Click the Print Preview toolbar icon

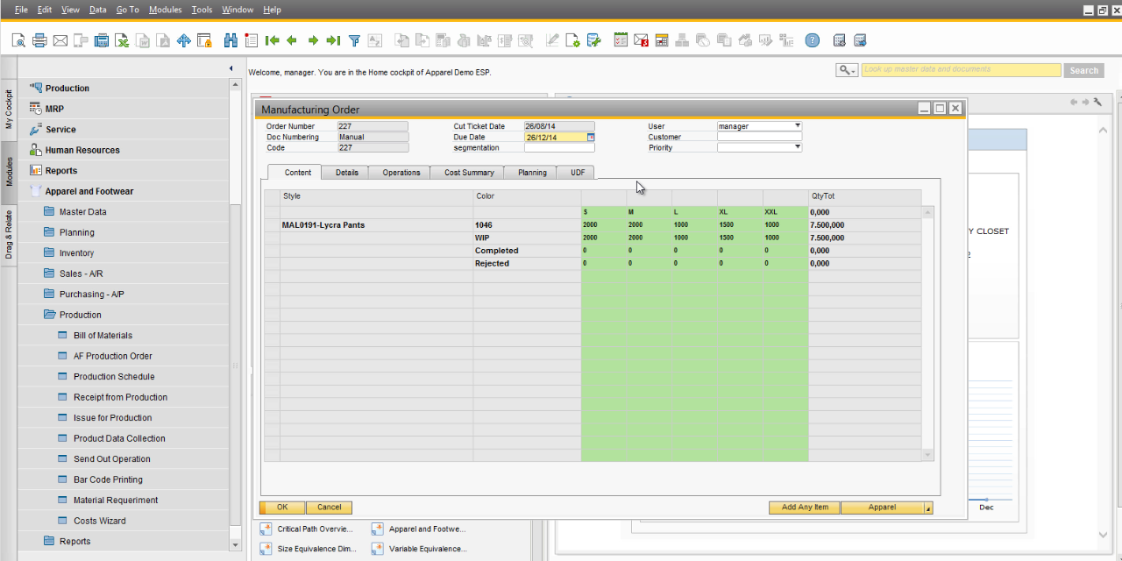click(x=18, y=40)
